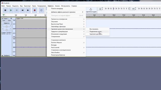Open the Треки menu
Image resolution: width=161 pixels, height=90 pixels.
(x=34, y=6)
